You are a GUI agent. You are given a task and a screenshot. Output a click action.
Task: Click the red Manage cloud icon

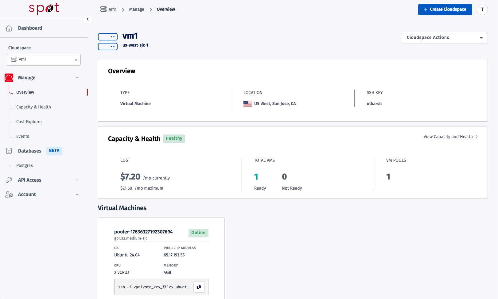coord(9,78)
